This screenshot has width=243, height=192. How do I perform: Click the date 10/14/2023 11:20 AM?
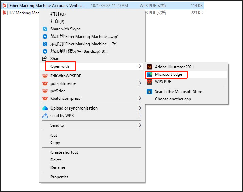point(109,6)
